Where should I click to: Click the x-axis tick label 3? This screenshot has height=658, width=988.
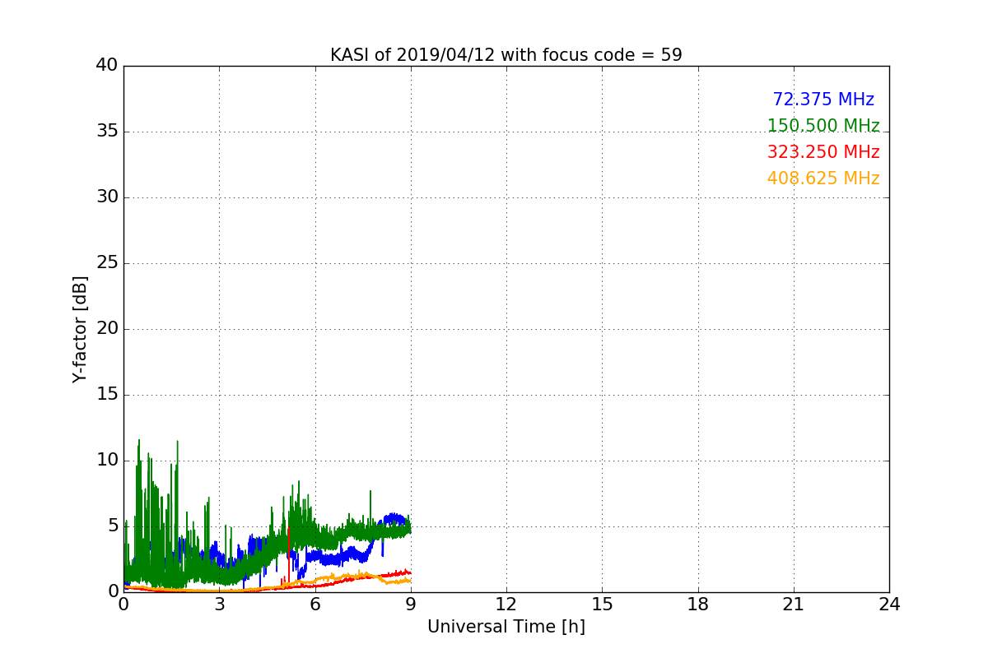coord(219,605)
